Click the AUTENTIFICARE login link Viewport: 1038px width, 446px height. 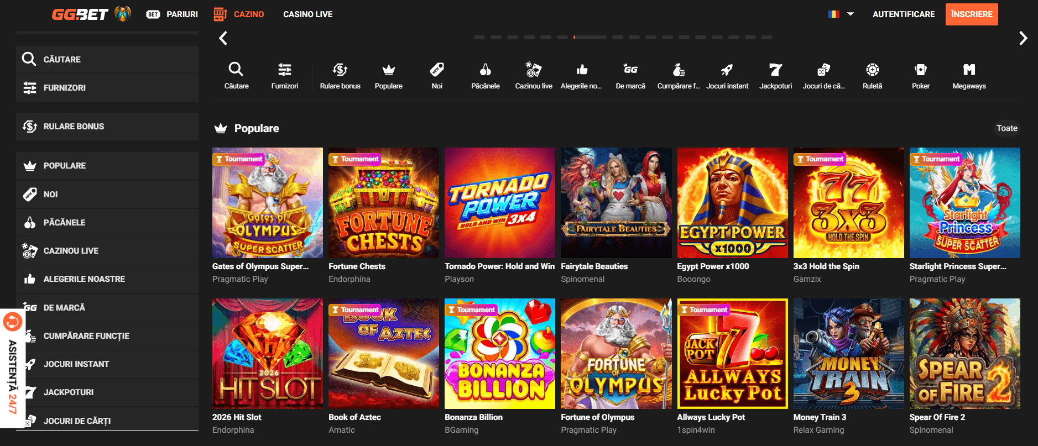(904, 14)
